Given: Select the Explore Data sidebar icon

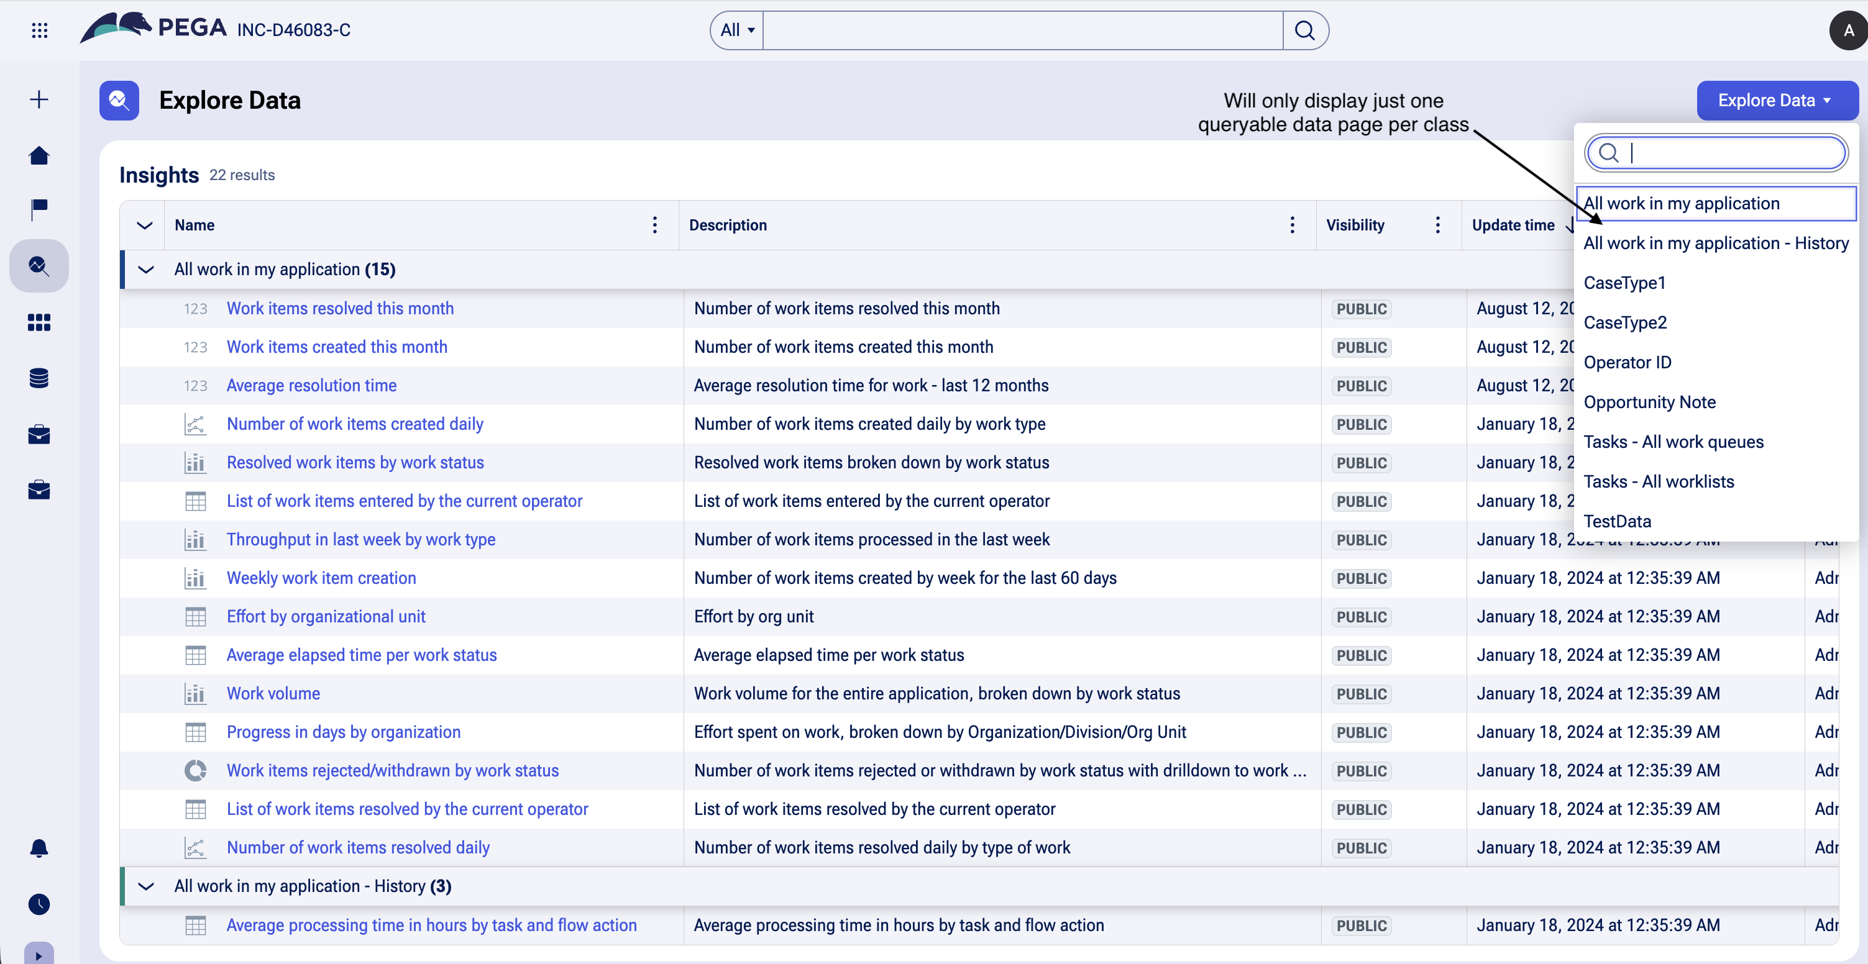Looking at the screenshot, I should click(39, 266).
